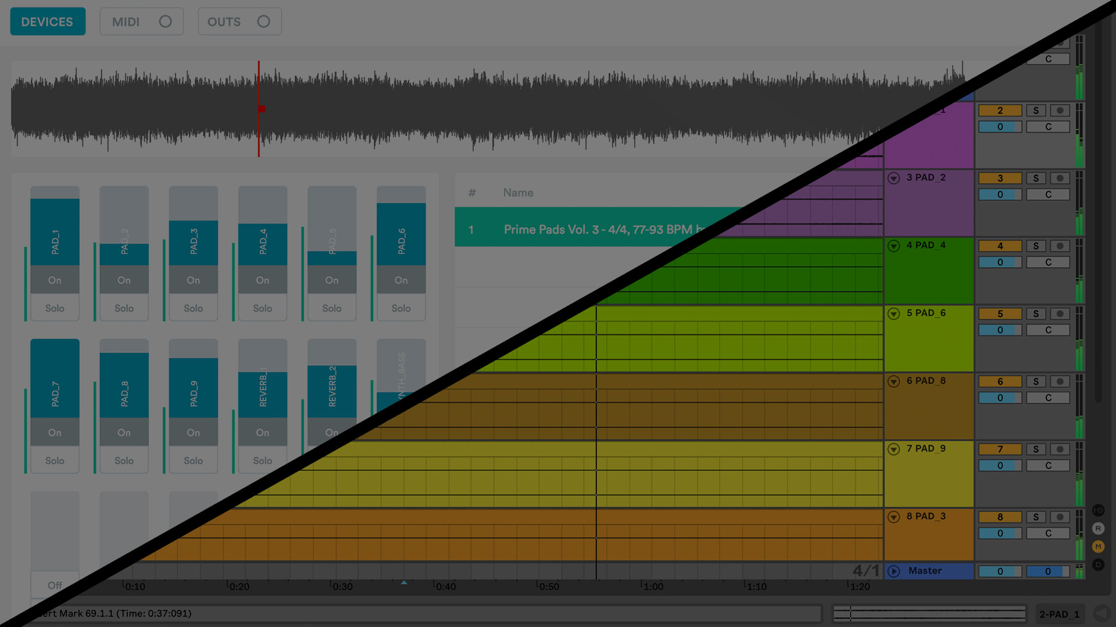Viewport: 1116px width, 627px height.
Task: Collapse track 4 PAD_4 with fold arrow
Action: click(x=894, y=246)
